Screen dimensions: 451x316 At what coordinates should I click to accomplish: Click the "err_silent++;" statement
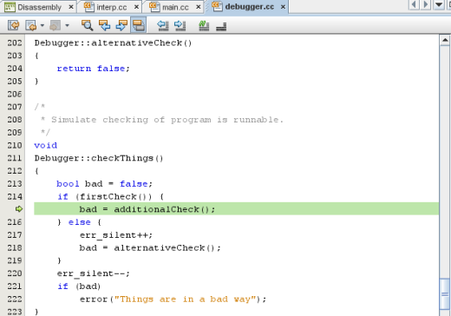click(x=116, y=235)
